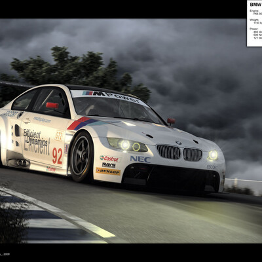Click the BMW roundel on the hood
This screenshot has height=262, width=262.
179,143
